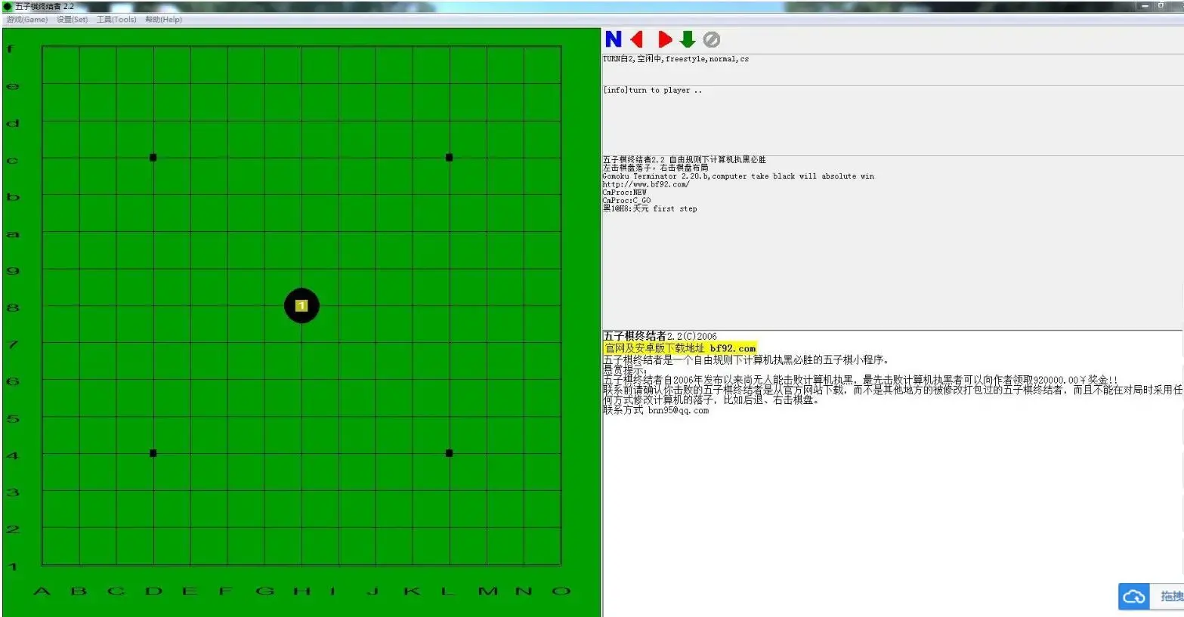Open the 帮助(Help) menu
This screenshot has height=617, width=1184.
pyautogui.click(x=163, y=20)
